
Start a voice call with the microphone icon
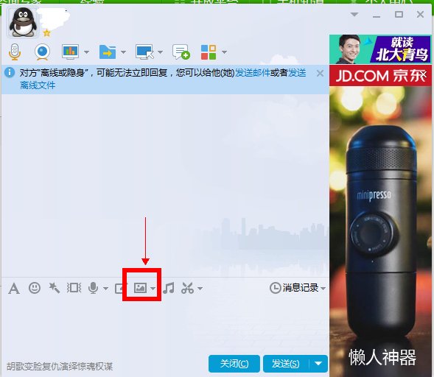pyautogui.click(x=15, y=52)
